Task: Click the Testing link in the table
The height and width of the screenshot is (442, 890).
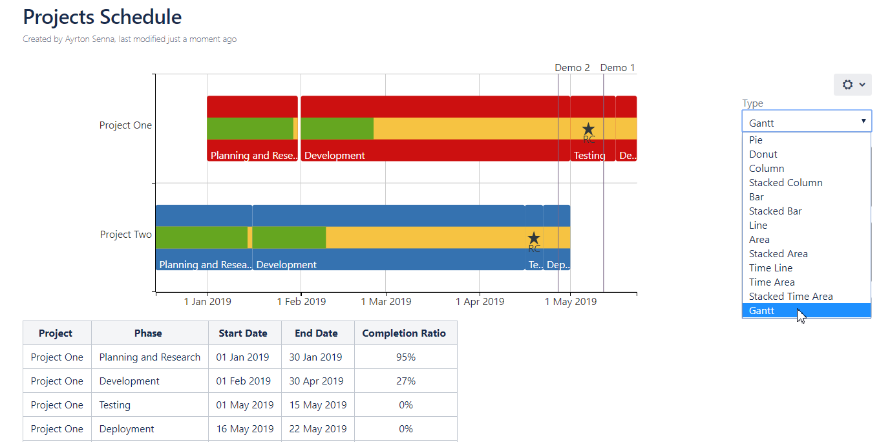Action: coord(114,405)
